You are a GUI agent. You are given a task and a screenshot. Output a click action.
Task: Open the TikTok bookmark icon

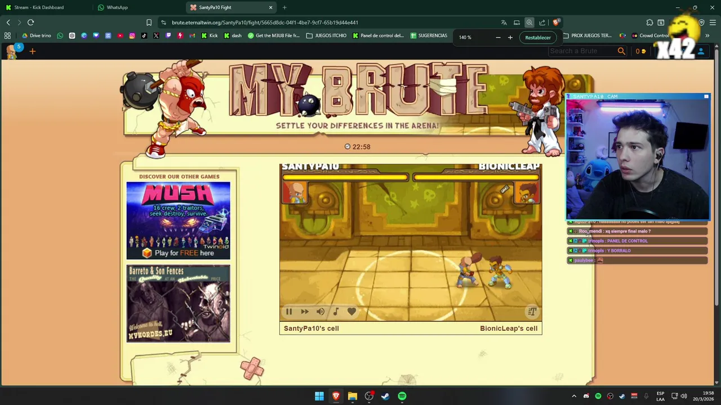click(144, 35)
